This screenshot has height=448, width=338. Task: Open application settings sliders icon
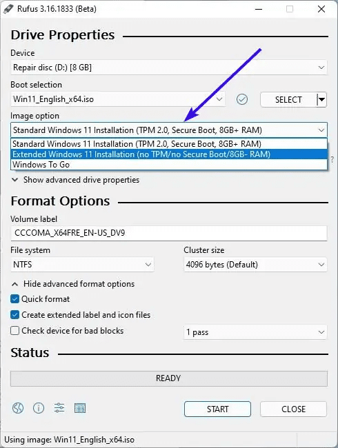(x=59, y=408)
